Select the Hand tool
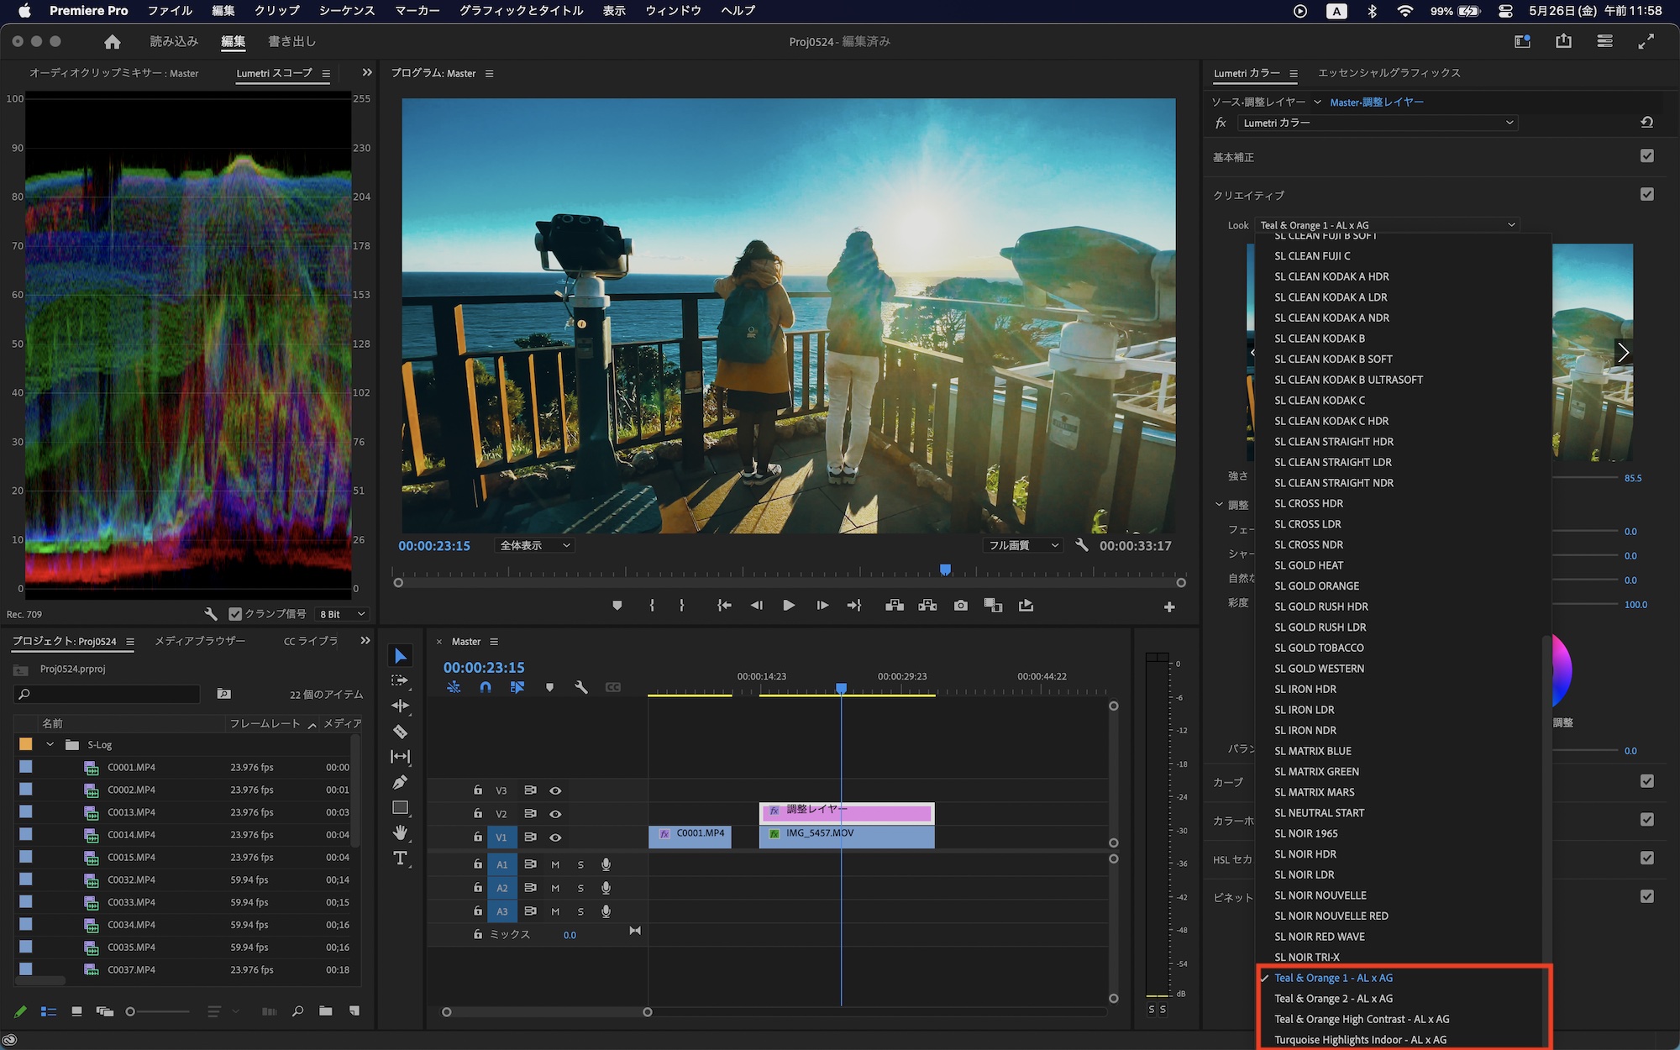This screenshot has height=1050, width=1680. [401, 832]
